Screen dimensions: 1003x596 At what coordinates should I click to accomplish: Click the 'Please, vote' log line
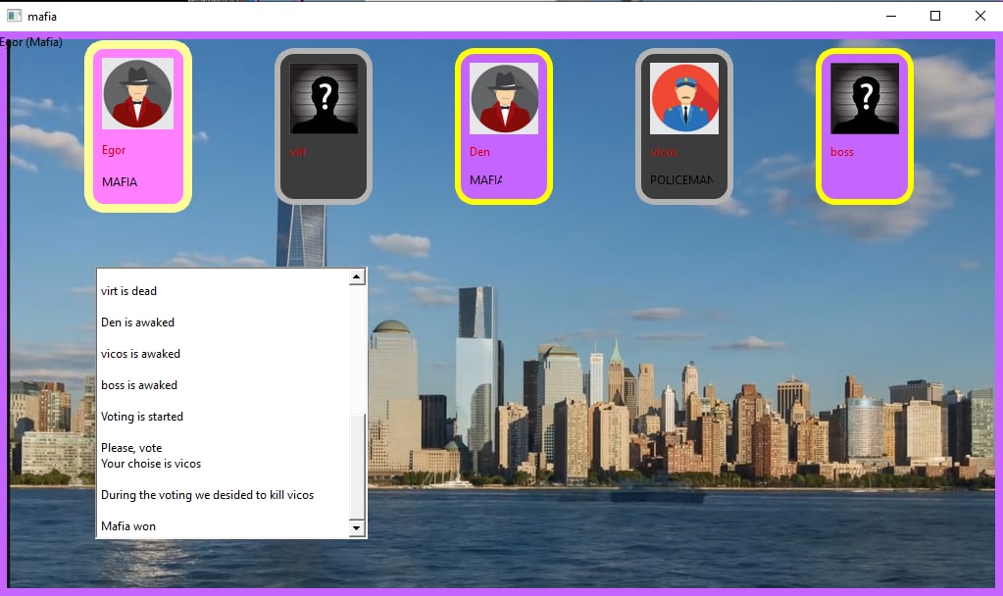(131, 448)
